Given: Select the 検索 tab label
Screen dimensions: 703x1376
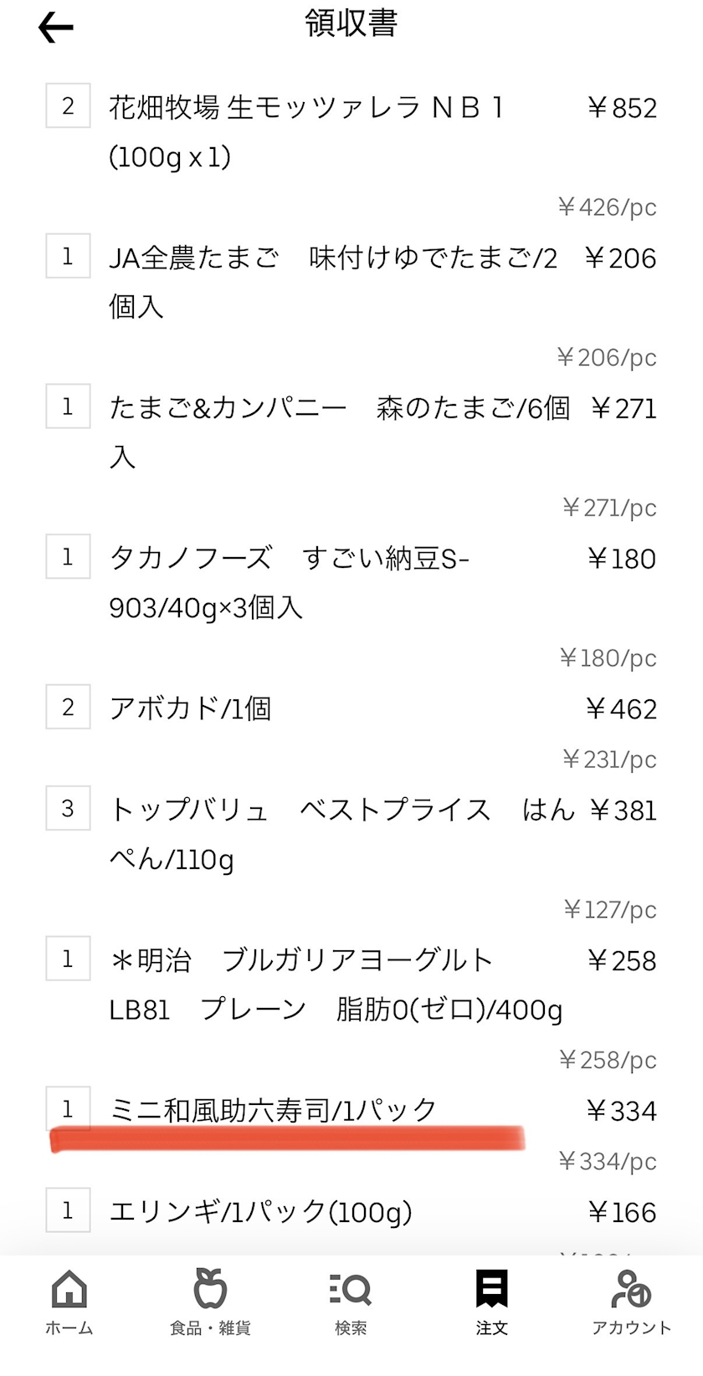Looking at the screenshot, I should 351,1328.
